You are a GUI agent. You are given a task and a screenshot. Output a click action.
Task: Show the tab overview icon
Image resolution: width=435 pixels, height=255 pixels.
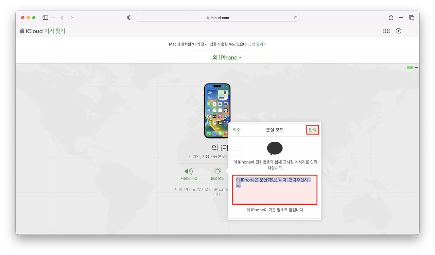click(412, 18)
